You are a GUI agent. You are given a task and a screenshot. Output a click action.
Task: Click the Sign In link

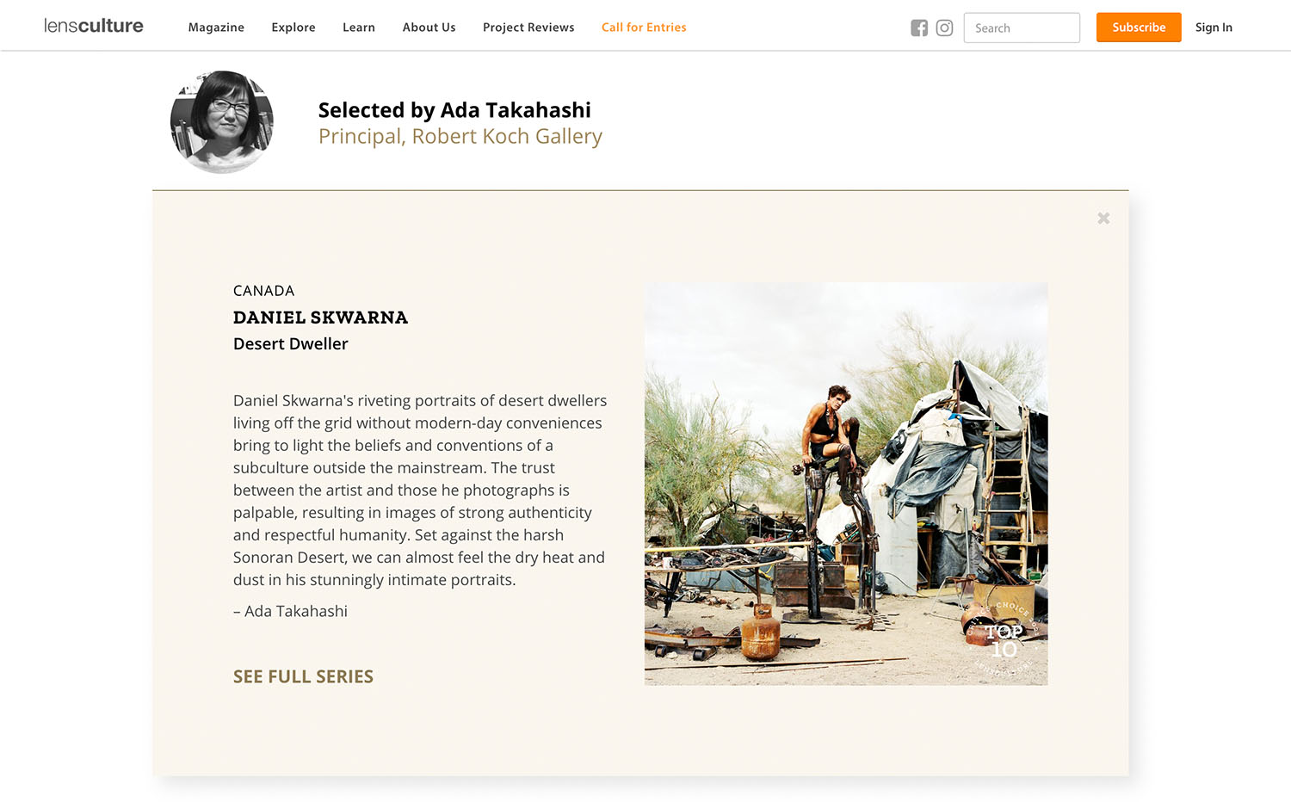click(x=1214, y=28)
